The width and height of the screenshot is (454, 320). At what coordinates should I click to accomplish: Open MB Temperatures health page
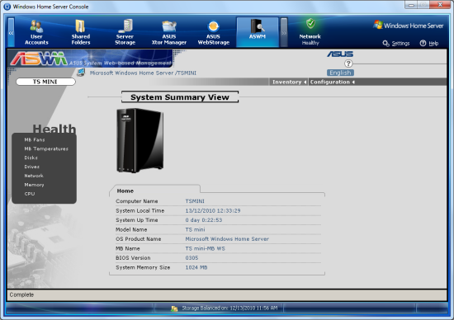(x=46, y=148)
